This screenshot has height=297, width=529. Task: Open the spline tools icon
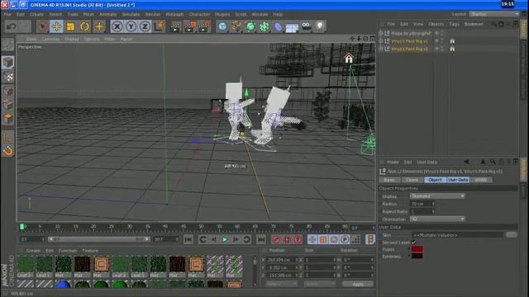[236, 26]
